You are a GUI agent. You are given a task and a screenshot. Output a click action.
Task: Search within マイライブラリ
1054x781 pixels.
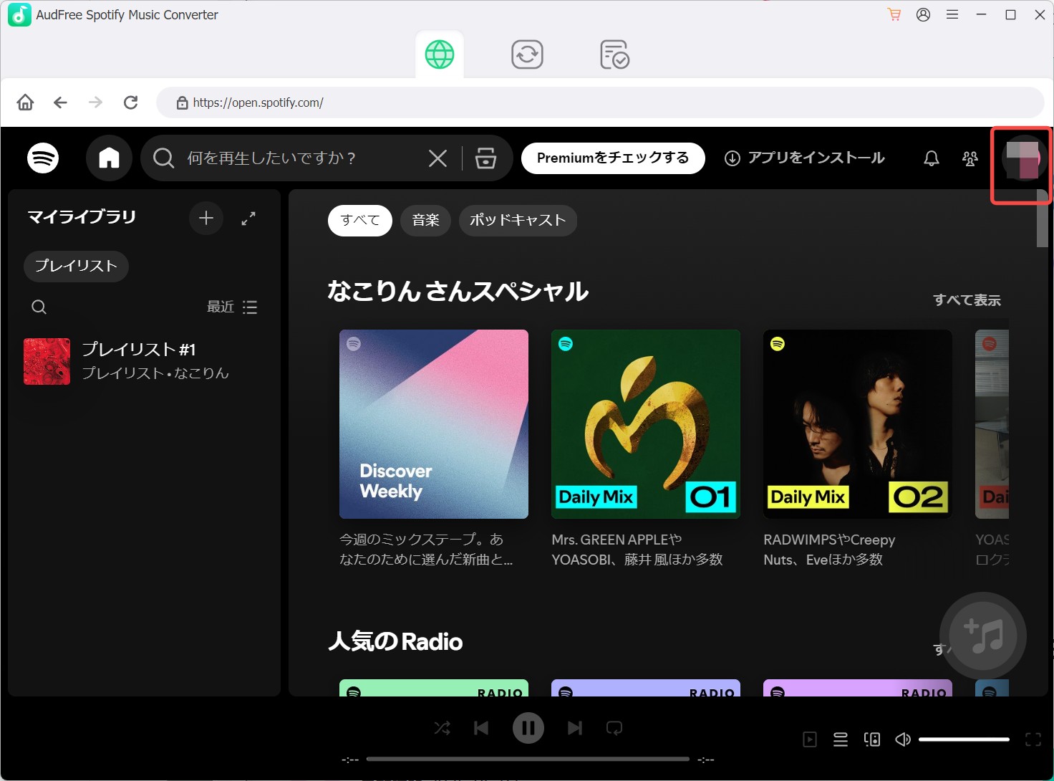39,307
